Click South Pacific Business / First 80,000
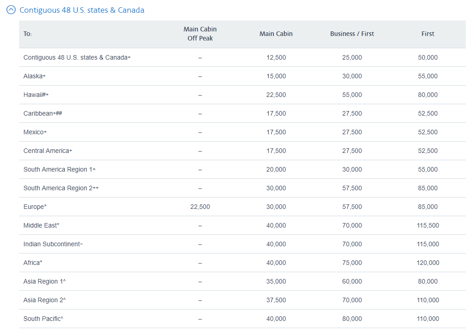This screenshot has height=335, width=474. [352, 319]
